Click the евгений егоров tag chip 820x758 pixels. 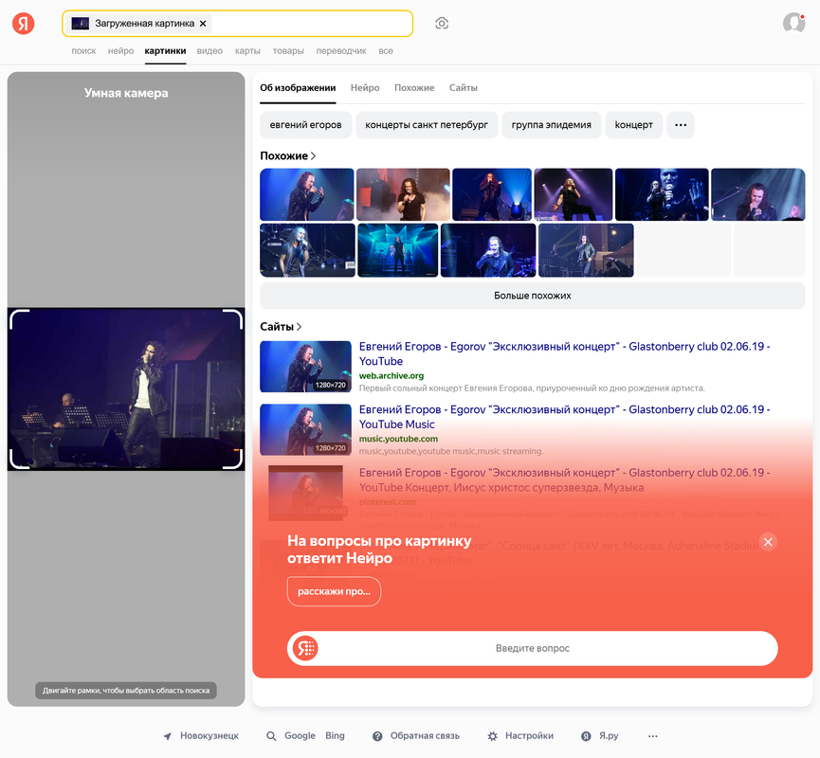point(305,125)
